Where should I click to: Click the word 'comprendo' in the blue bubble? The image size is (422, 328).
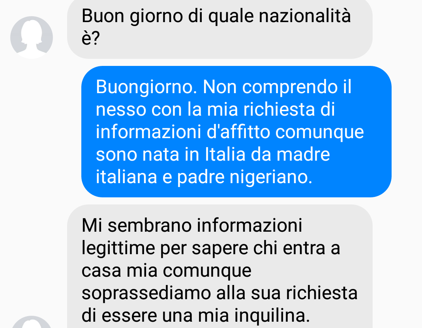(x=290, y=88)
